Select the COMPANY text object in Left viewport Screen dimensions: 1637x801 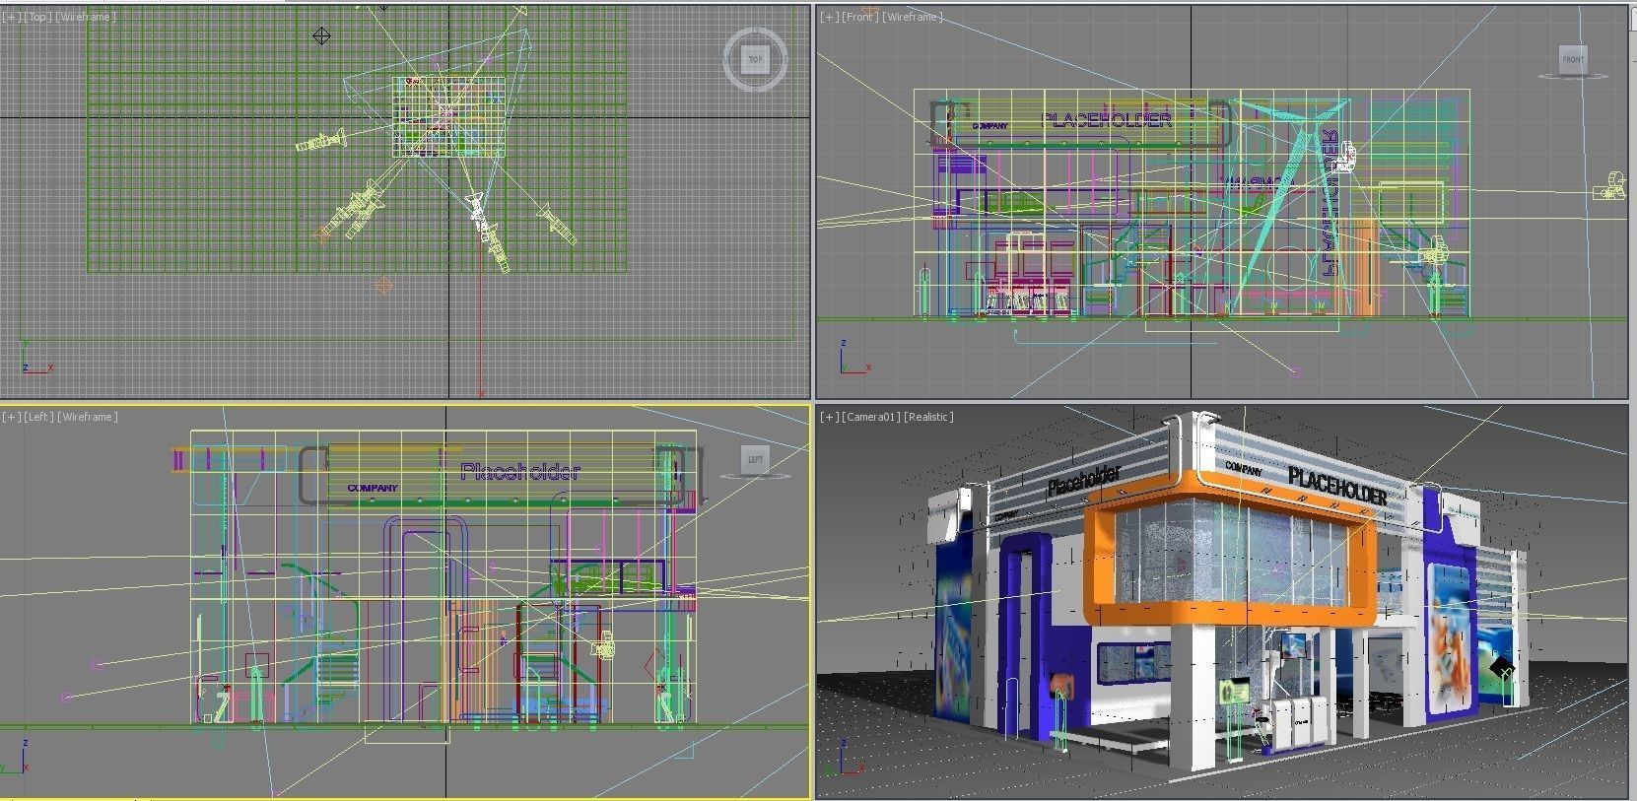(x=373, y=488)
